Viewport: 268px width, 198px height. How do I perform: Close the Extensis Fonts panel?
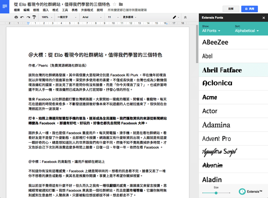(x=263, y=18)
